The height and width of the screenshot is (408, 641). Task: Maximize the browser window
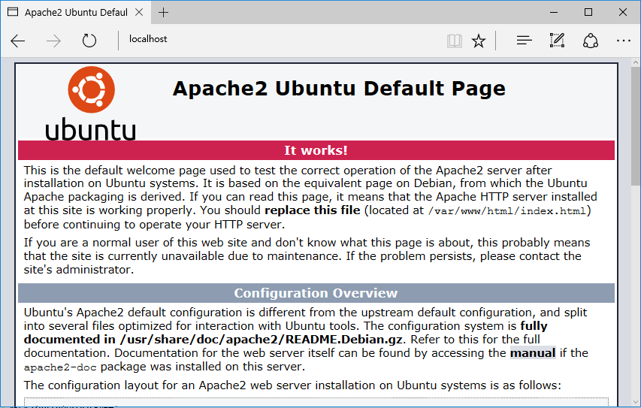click(588, 12)
